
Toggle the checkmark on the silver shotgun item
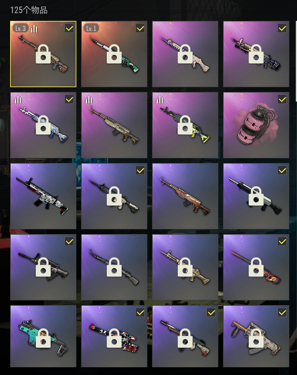(282, 170)
